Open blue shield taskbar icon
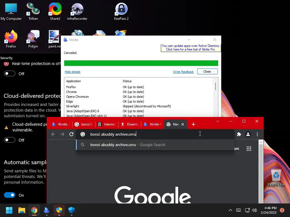Viewport: 290px width, 217px height. (72, 210)
